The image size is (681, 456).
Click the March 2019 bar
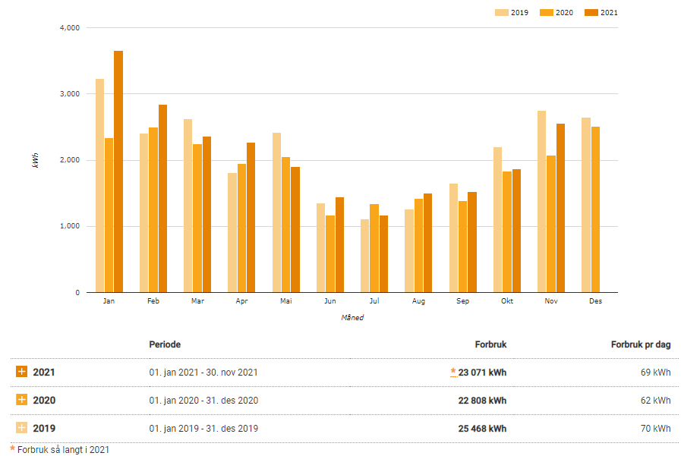(x=188, y=206)
